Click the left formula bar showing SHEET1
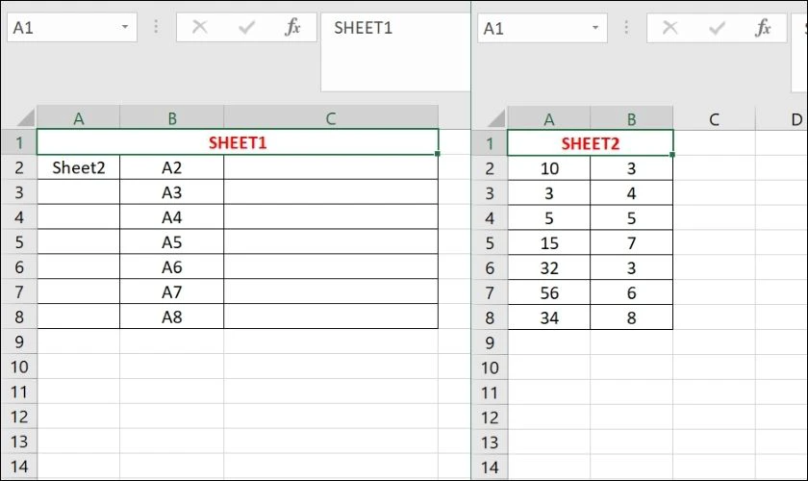The height and width of the screenshot is (481, 808). pos(395,52)
